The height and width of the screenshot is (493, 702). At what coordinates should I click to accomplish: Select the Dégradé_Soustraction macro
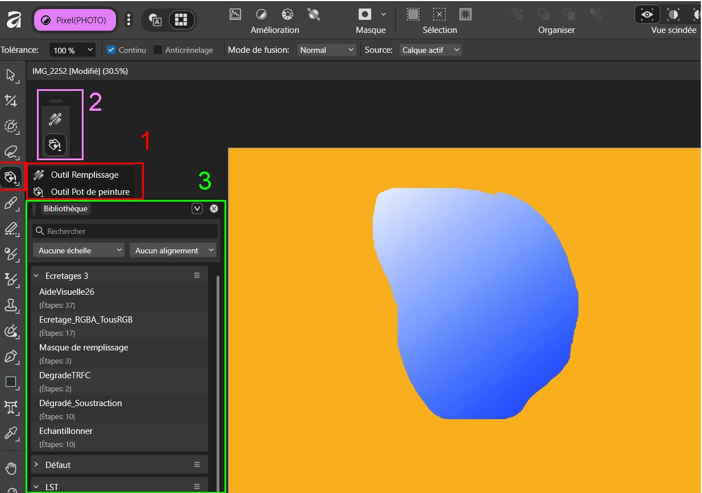[x=120, y=409]
